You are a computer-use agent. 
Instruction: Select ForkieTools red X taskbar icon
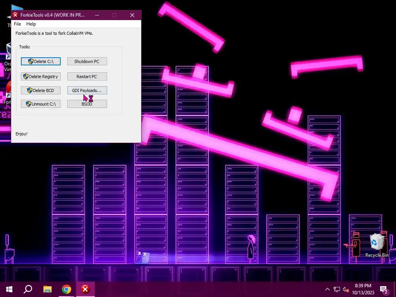tap(85, 289)
